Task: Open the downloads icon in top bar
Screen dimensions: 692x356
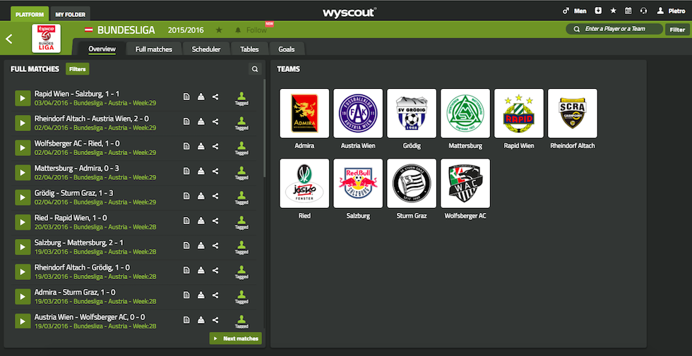Action: tap(598, 11)
